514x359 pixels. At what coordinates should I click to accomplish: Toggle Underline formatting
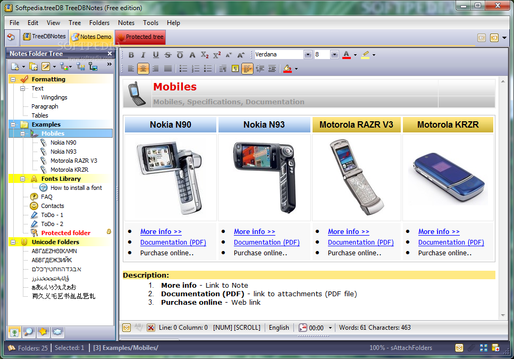(156, 55)
